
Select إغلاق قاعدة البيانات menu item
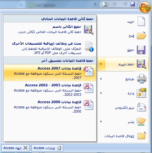pyautogui.click(x=123, y=136)
